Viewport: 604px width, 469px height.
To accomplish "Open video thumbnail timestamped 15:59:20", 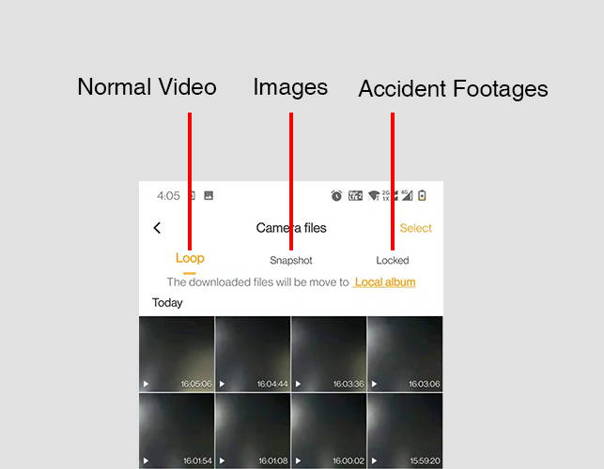I will [x=405, y=431].
